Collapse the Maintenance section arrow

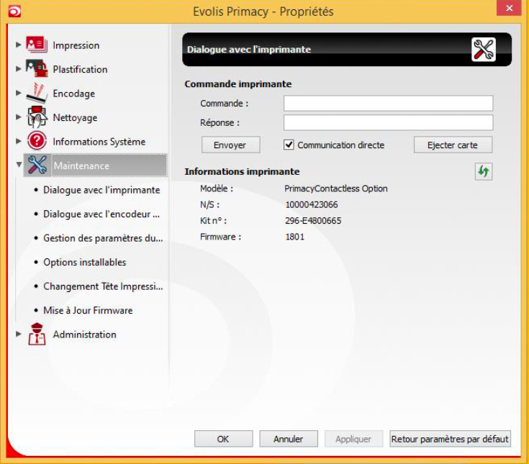(x=19, y=165)
